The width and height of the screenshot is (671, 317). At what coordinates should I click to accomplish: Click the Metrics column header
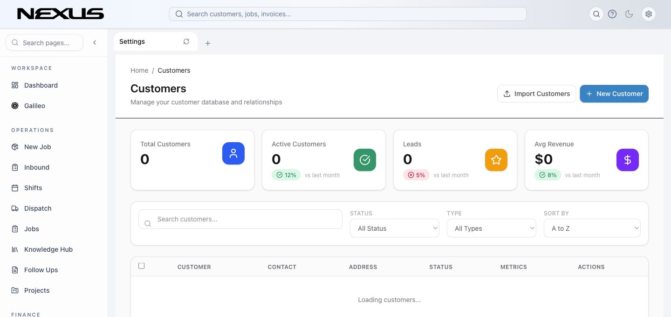[x=514, y=267]
